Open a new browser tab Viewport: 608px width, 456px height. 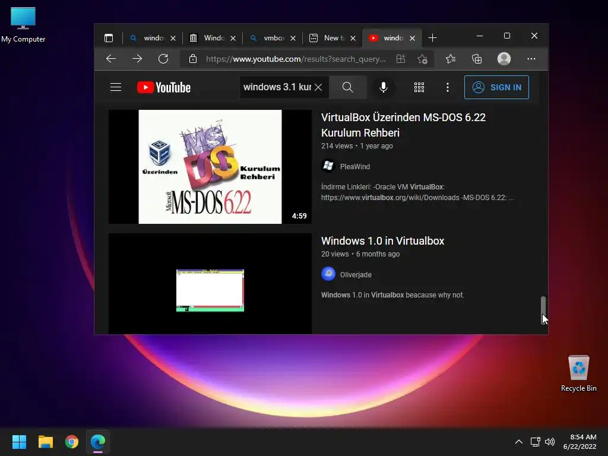click(432, 38)
